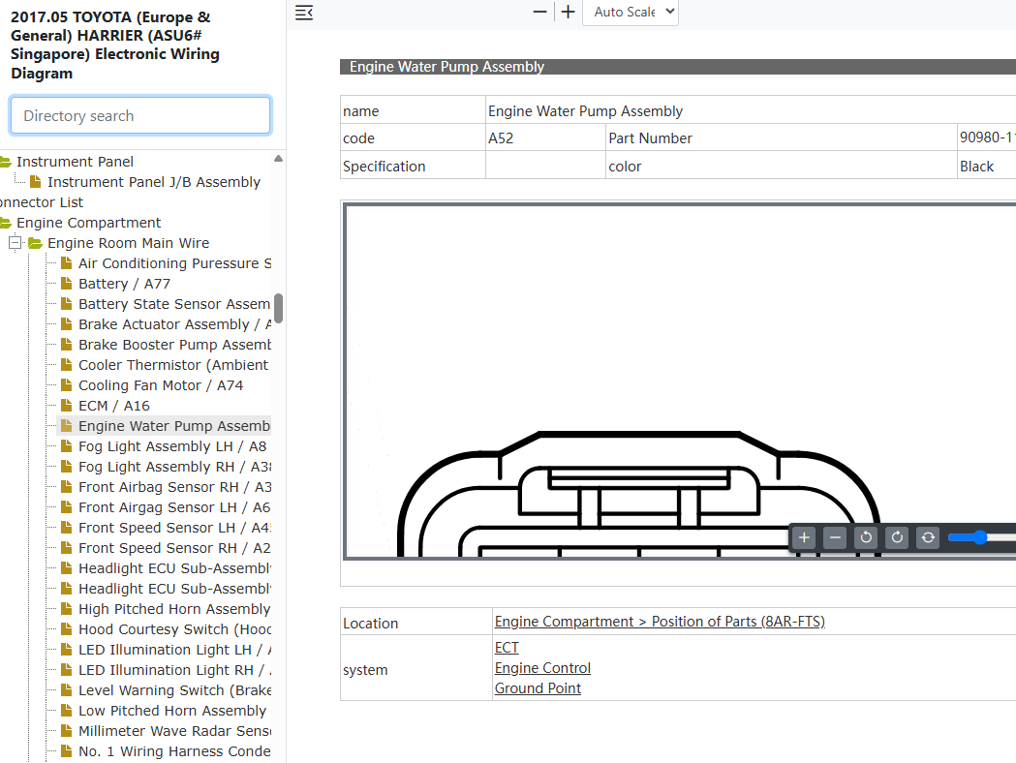This screenshot has width=1016, height=763.
Task: Open Front Airgag Sensor LH entry
Action: [174, 507]
